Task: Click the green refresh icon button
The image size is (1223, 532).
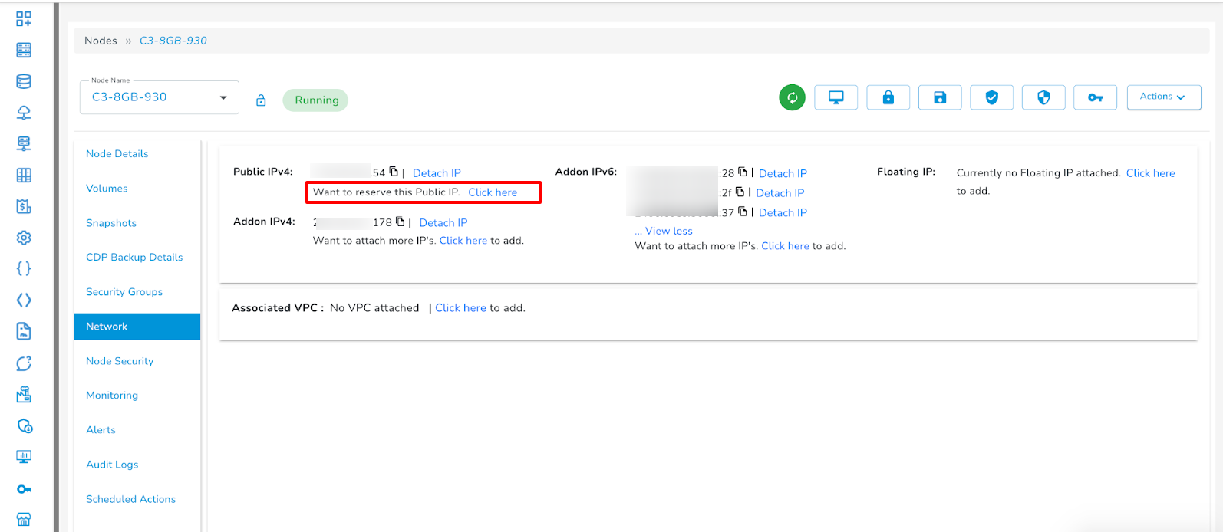Action: click(792, 97)
